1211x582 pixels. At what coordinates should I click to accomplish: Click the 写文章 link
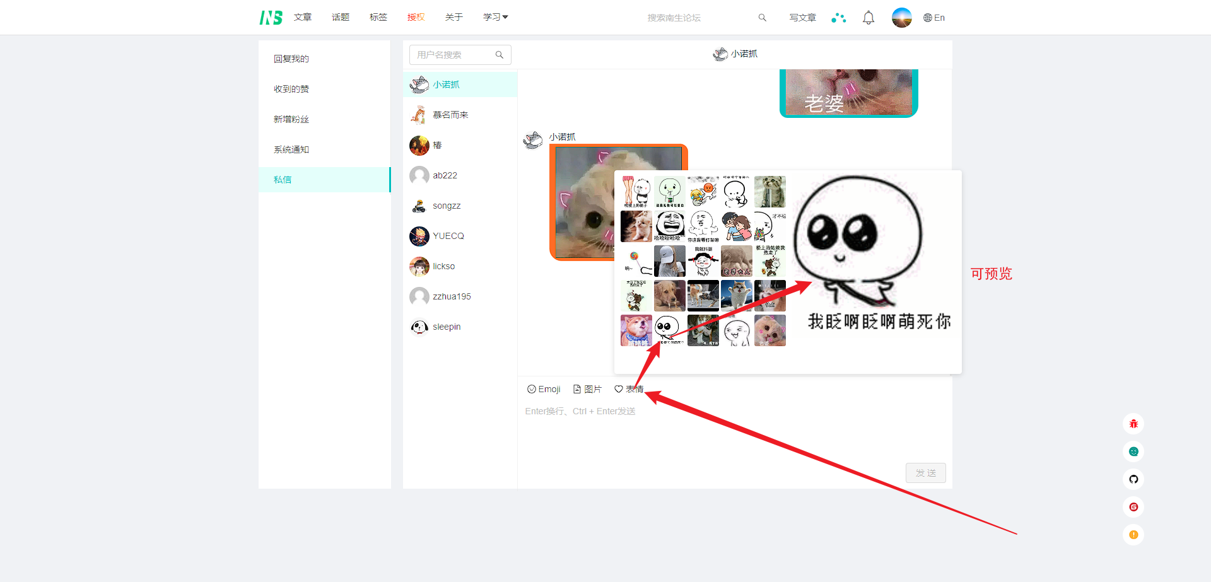point(802,18)
